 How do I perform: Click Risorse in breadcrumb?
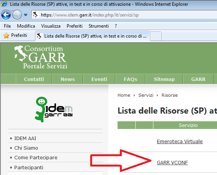170,95
